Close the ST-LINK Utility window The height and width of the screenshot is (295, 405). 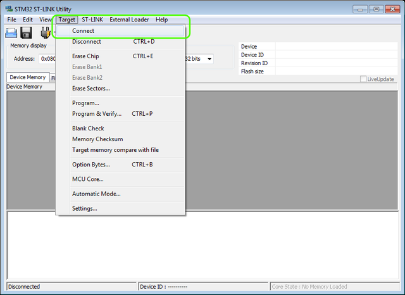tap(392, 9)
